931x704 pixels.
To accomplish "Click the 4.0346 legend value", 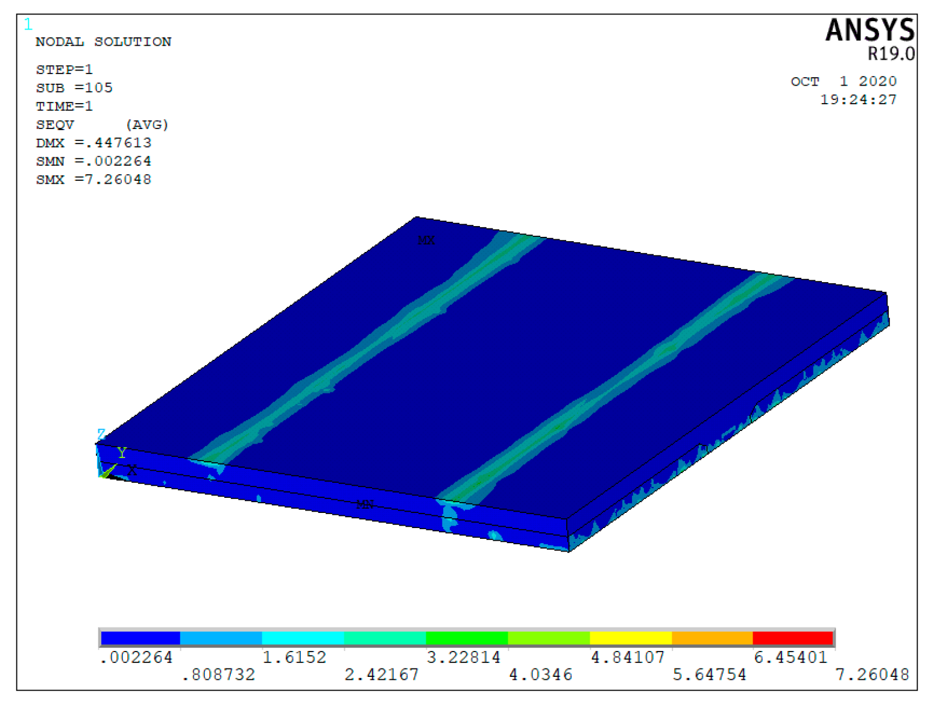I will [541, 674].
